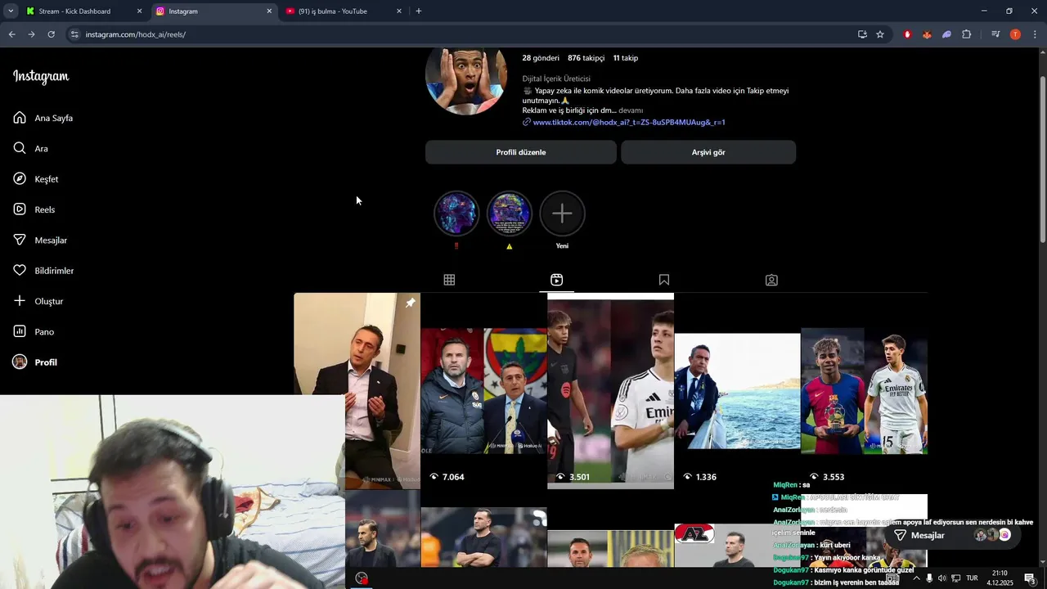Viewport: 1047px width, 589px height.
Task: Open the Windows notification center
Action: [x=1030, y=578]
